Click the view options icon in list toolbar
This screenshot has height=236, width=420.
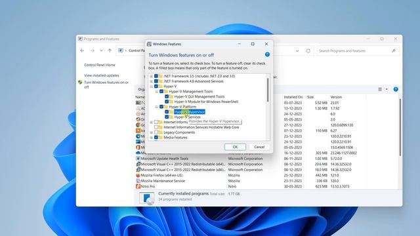pyautogui.click(x=380, y=89)
